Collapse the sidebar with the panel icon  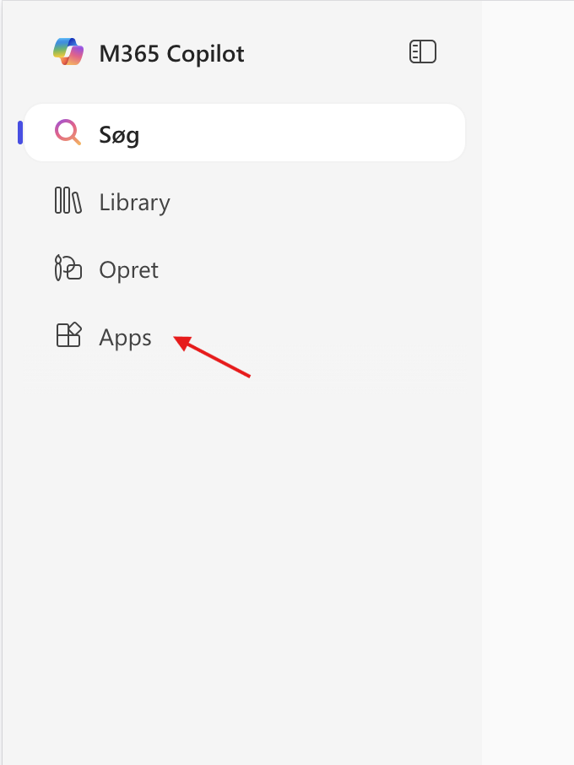pos(422,52)
